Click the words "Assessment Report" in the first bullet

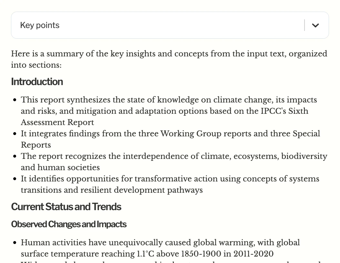[x=57, y=122]
